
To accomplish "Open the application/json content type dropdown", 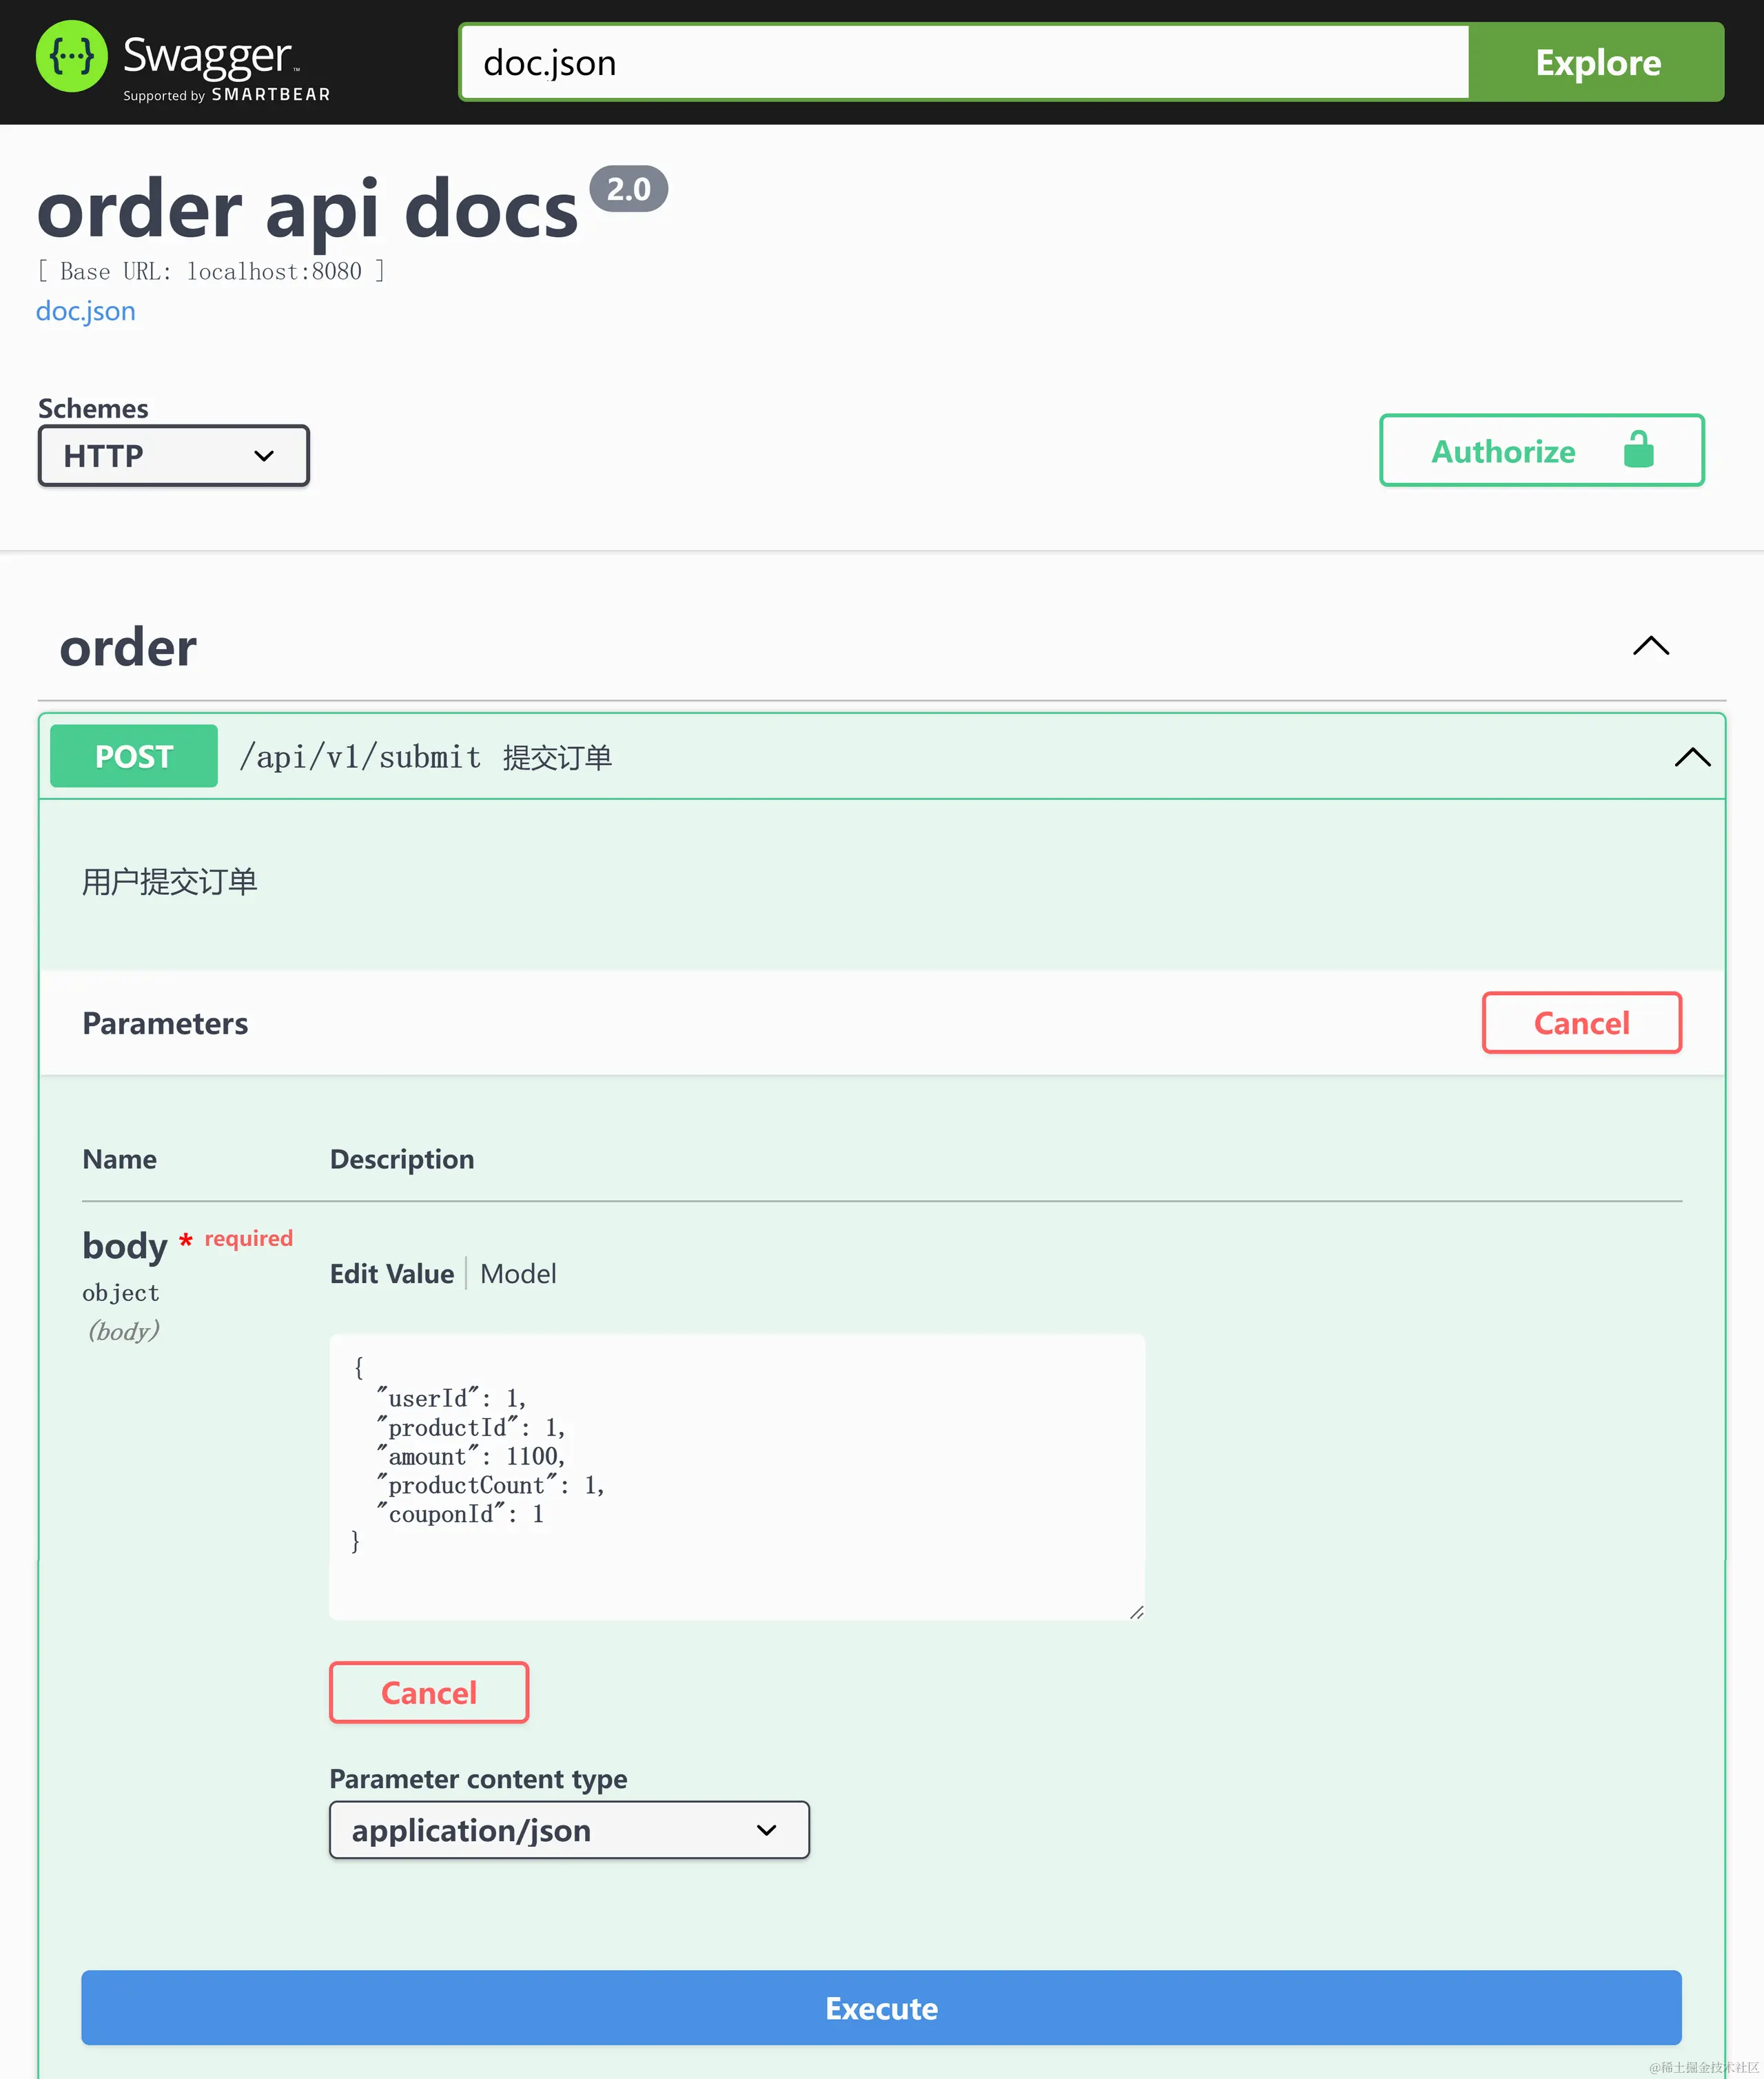I will pyautogui.click(x=569, y=1830).
